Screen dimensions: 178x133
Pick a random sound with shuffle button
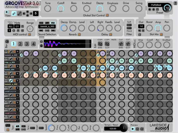pyautogui.click(x=47, y=30)
